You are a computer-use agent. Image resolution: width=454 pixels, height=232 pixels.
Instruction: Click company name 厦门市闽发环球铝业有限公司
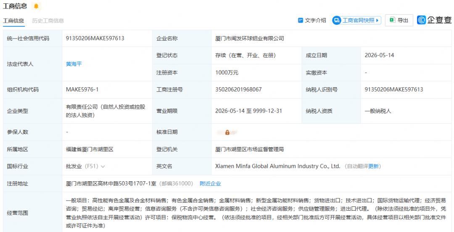[250, 38]
